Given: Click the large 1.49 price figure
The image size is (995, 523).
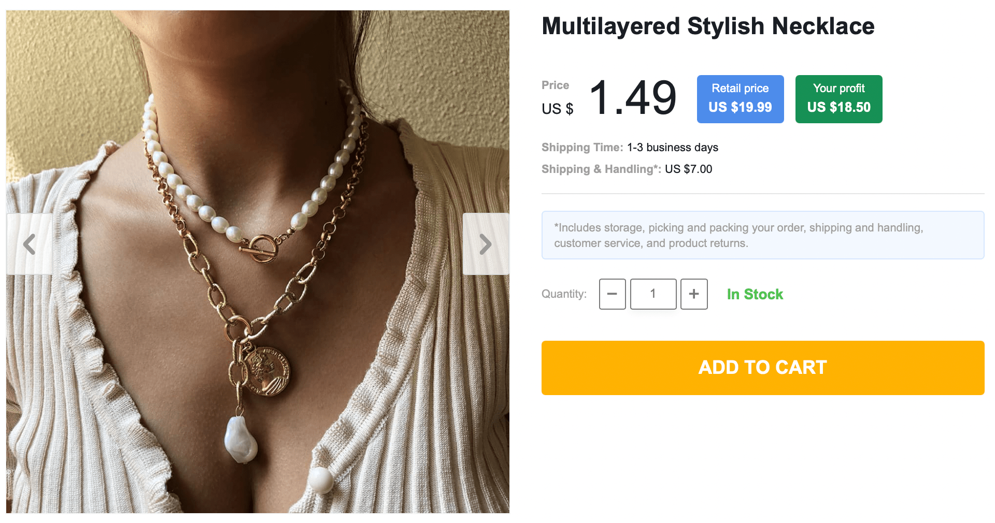Looking at the screenshot, I should (x=633, y=97).
